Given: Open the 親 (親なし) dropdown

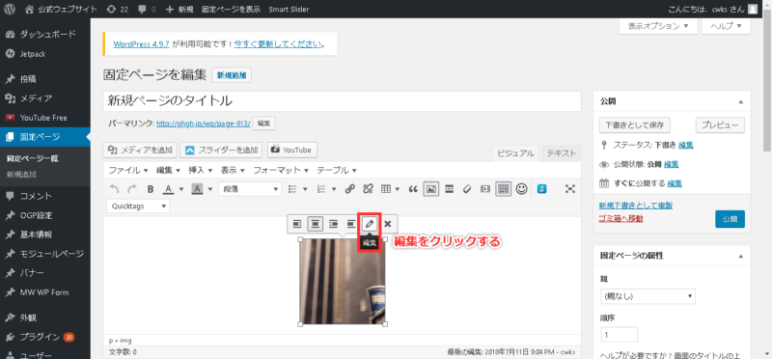Looking at the screenshot, I should [648, 296].
